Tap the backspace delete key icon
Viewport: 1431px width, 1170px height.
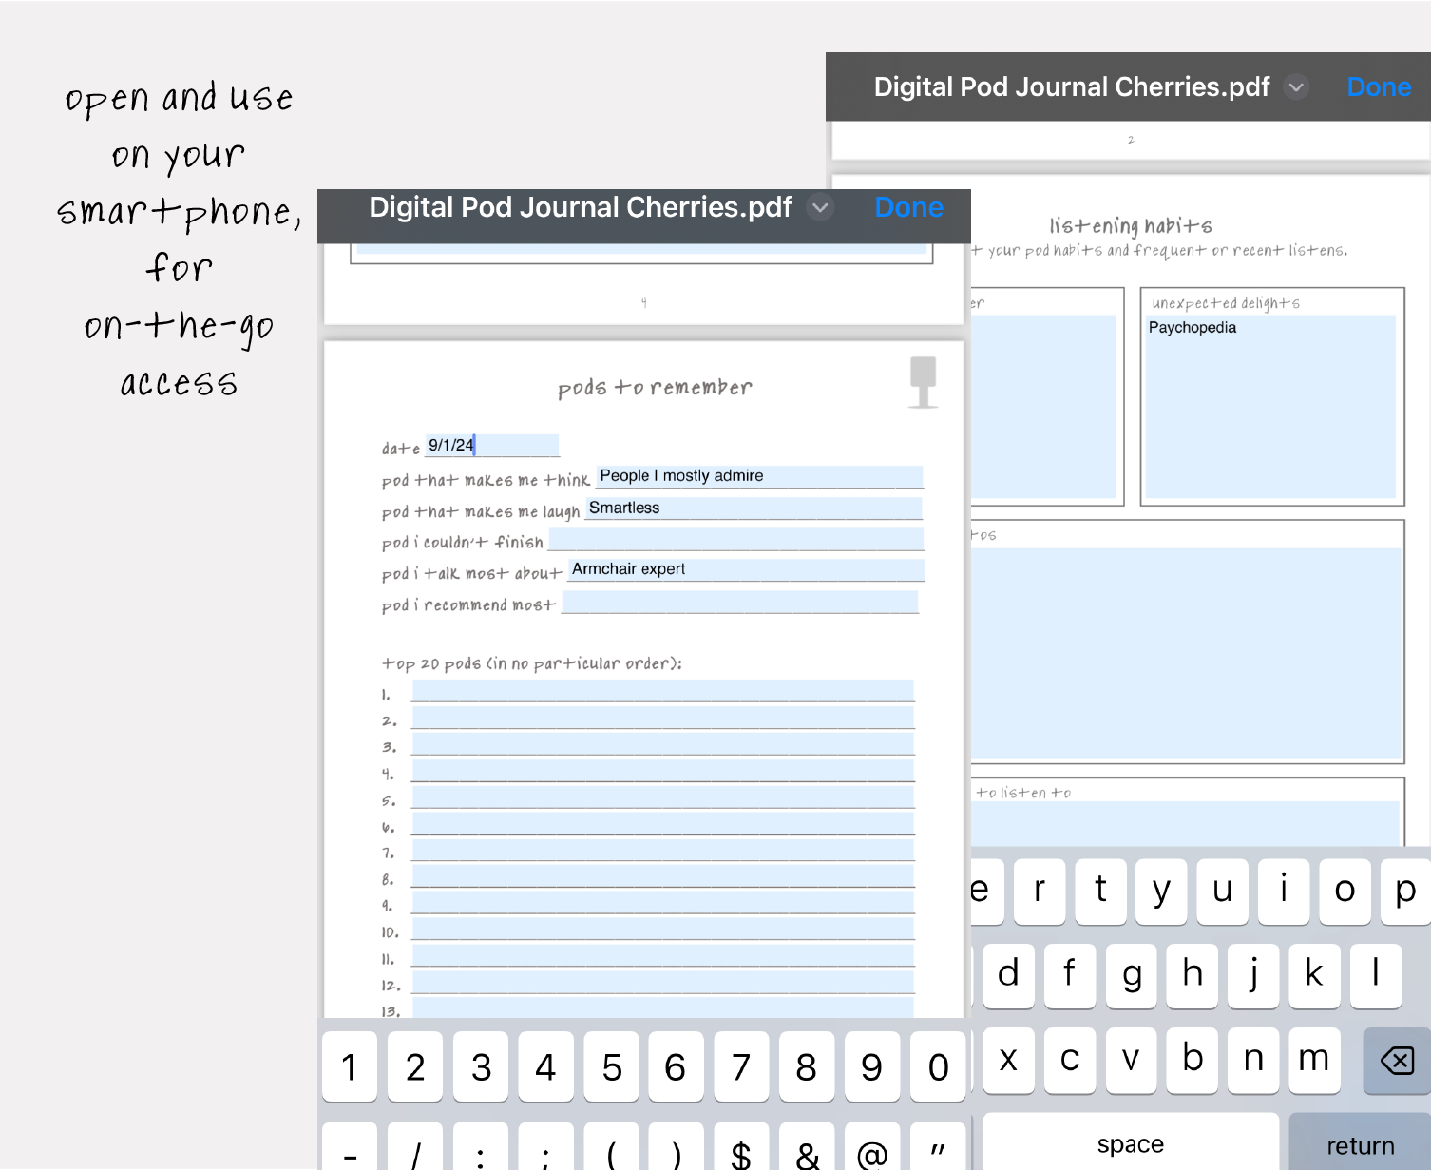click(x=1396, y=1060)
